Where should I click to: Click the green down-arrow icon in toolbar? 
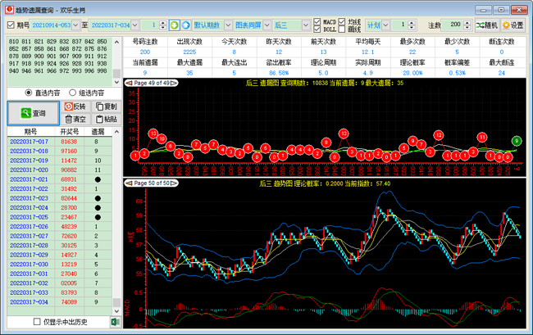[175, 25]
